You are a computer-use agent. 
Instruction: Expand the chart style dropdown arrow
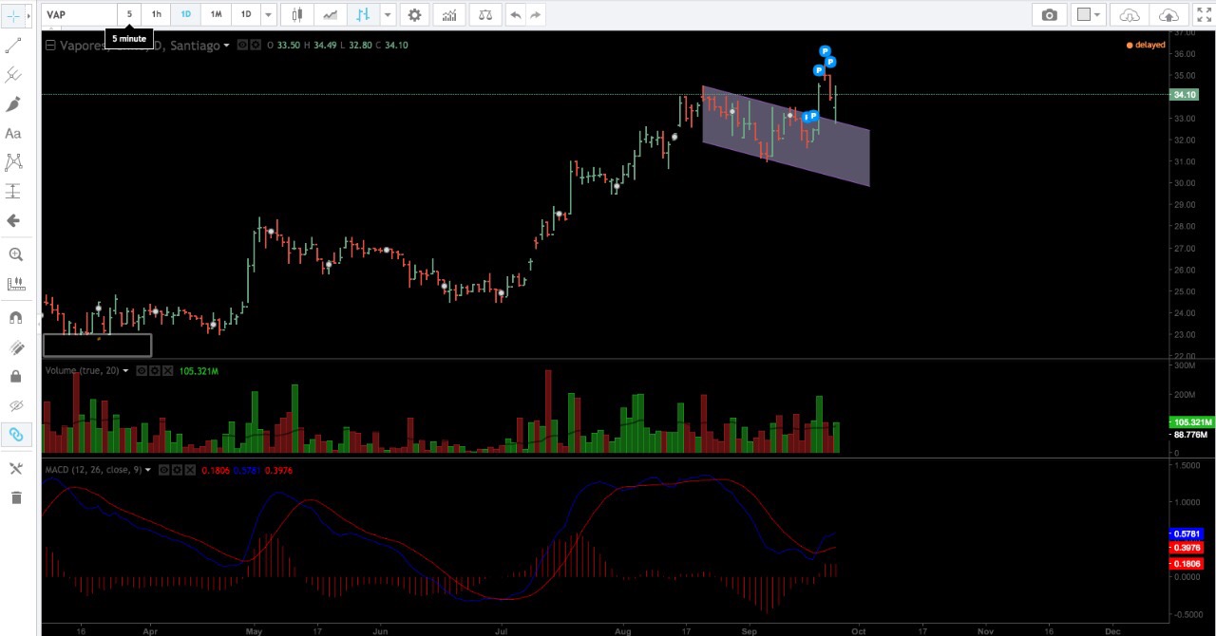tap(387, 14)
